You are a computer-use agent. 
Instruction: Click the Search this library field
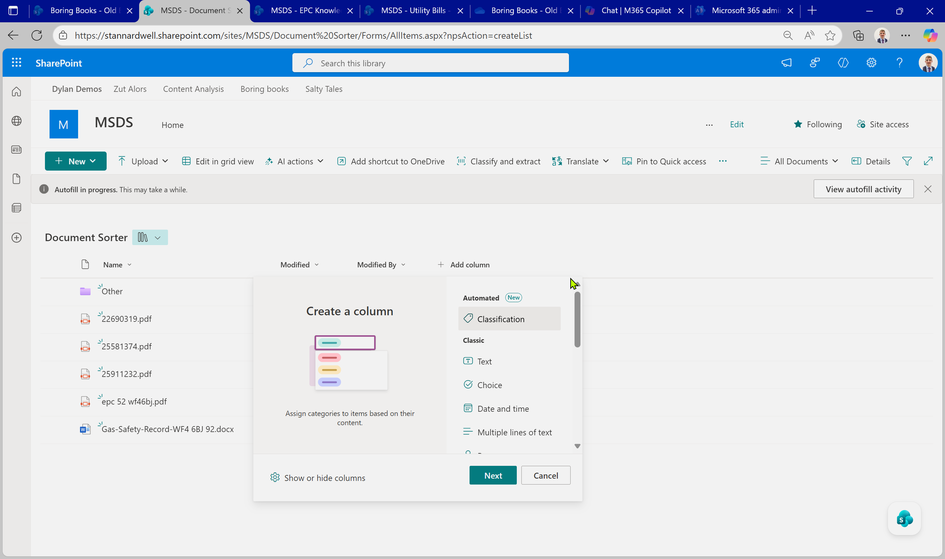coord(430,63)
